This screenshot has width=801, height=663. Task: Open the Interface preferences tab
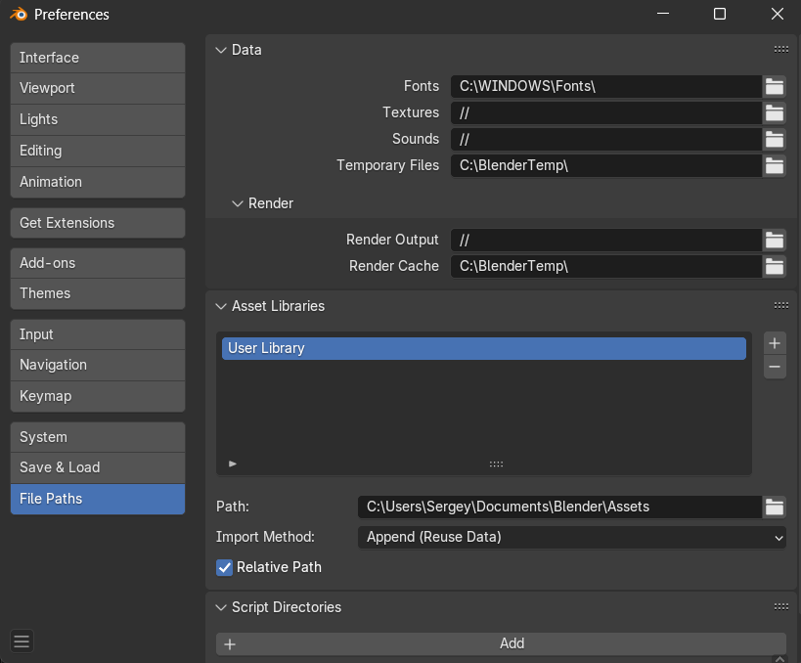pyautogui.click(x=98, y=58)
